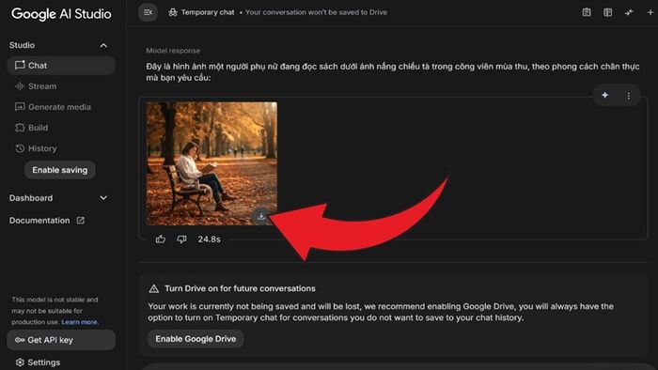Click the Enable Google Drive button
Viewport: 658px width, 370px height.
(x=196, y=339)
